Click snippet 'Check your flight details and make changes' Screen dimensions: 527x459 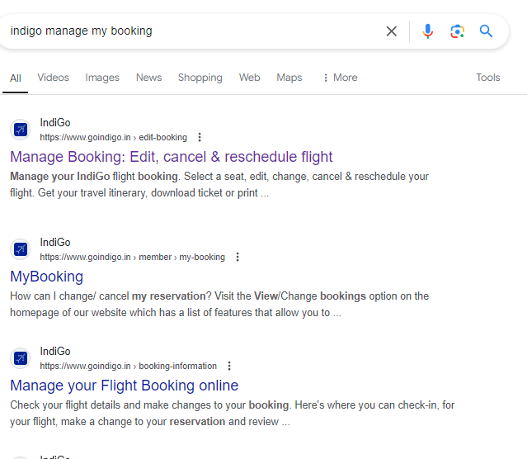tap(106, 405)
